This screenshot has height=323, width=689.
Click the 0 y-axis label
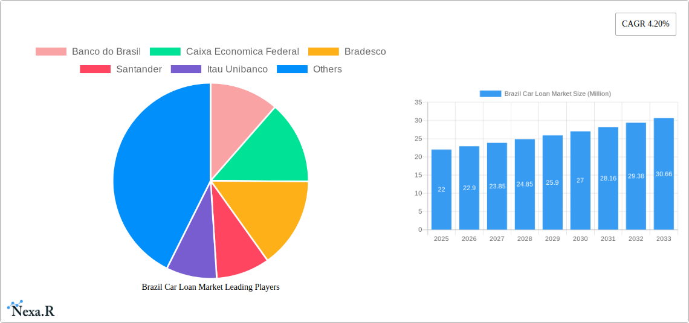[420, 229]
